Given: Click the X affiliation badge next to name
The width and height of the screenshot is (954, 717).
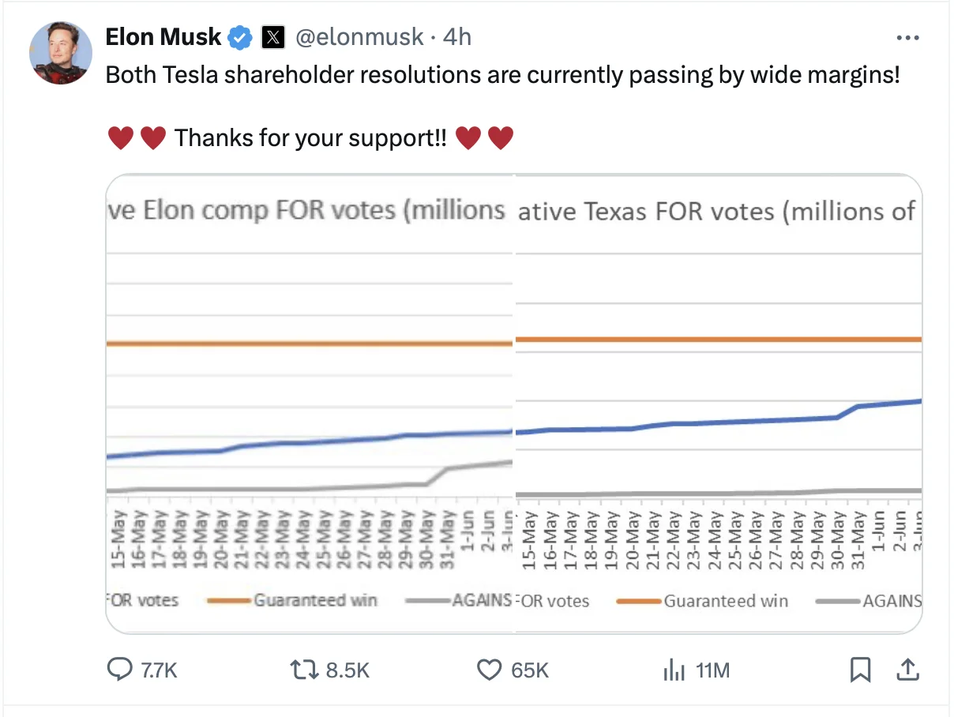Looking at the screenshot, I should (273, 37).
